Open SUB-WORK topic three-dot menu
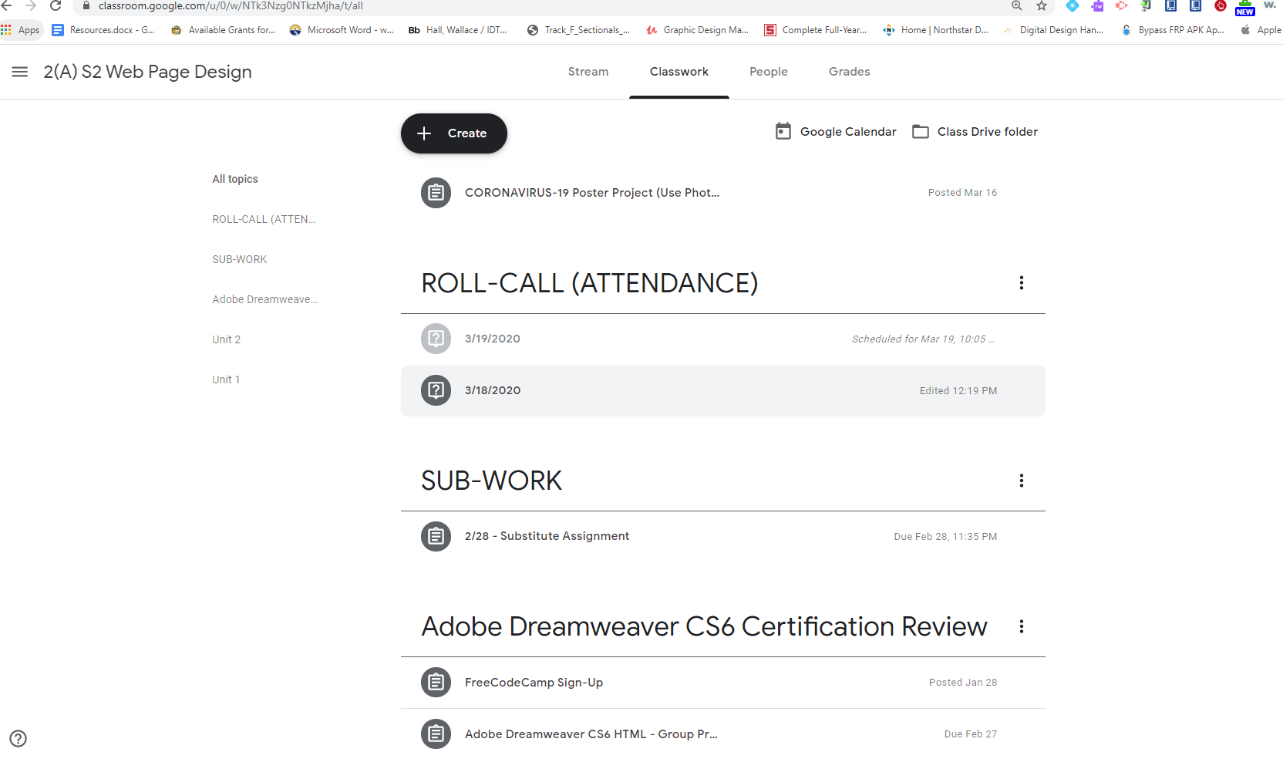 [x=1021, y=481]
